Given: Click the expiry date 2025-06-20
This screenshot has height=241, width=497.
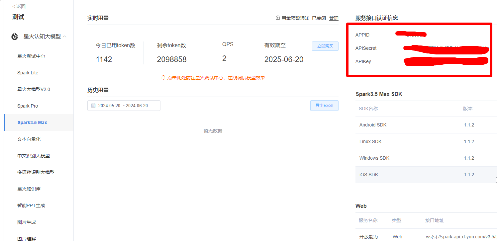Looking at the screenshot, I should pos(284,59).
